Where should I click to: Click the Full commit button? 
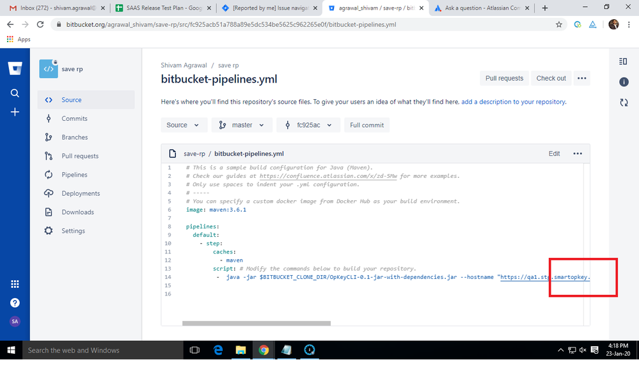coord(367,125)
